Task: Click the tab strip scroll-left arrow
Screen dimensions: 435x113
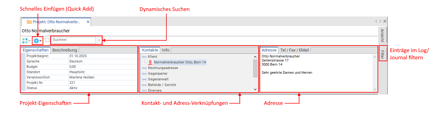Action: tap(376, 21)
